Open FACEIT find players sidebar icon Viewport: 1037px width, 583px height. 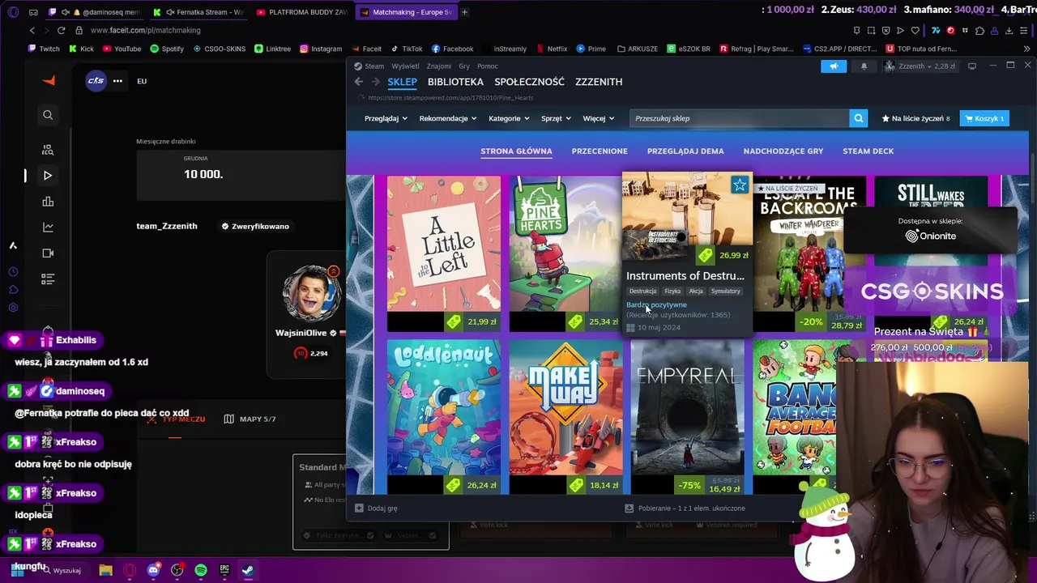pos(48,150)
